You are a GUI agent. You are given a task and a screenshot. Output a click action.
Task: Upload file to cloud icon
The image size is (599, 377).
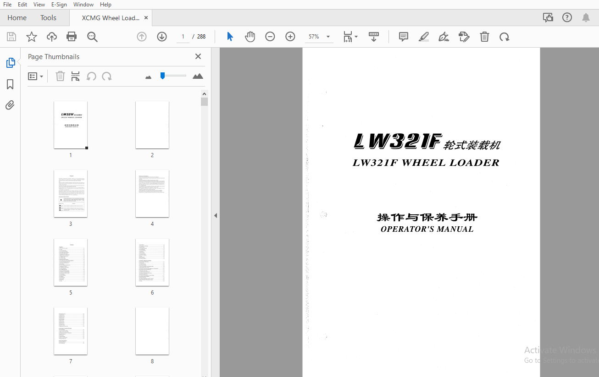pos(52,37)
